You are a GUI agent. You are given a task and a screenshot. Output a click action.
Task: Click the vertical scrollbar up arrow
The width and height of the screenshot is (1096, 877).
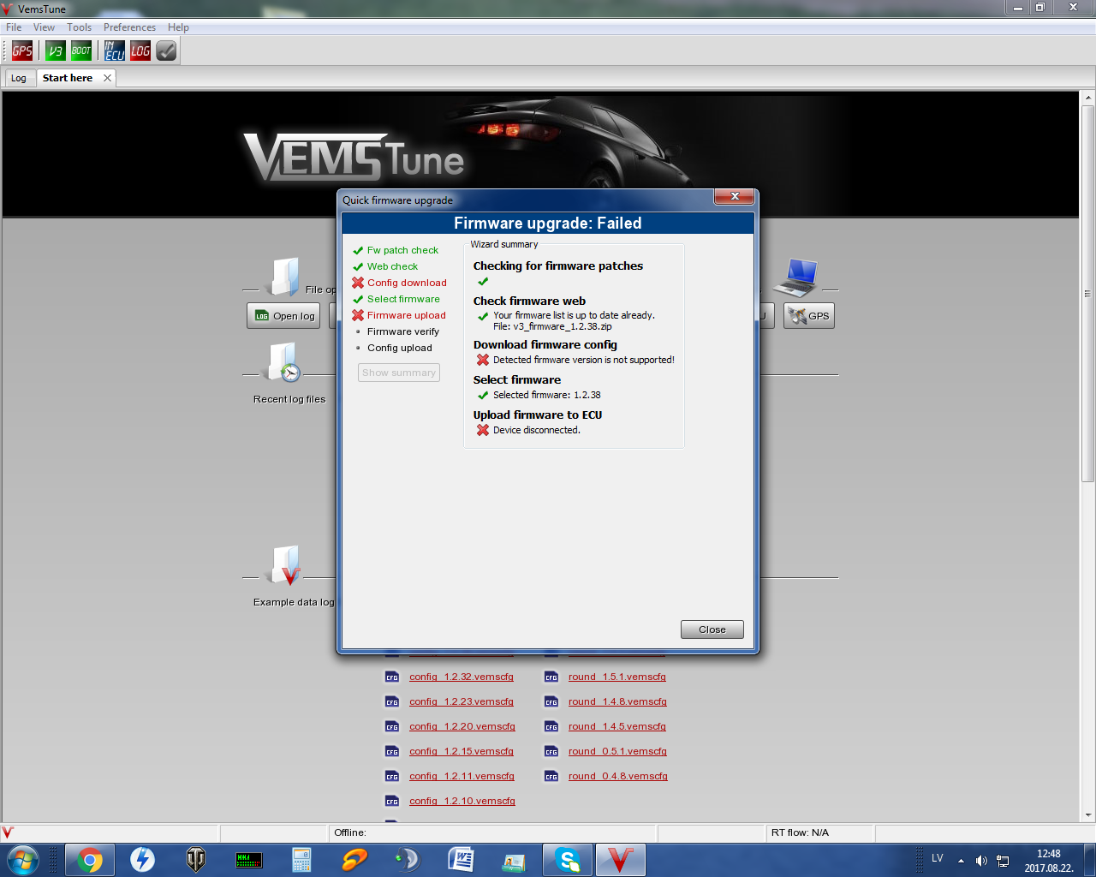(x=1088, y=97)
